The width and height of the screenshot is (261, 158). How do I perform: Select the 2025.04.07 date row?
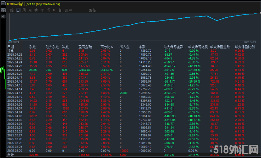15,108
